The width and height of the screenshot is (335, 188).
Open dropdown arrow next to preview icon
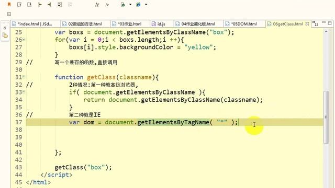(130, 5)
